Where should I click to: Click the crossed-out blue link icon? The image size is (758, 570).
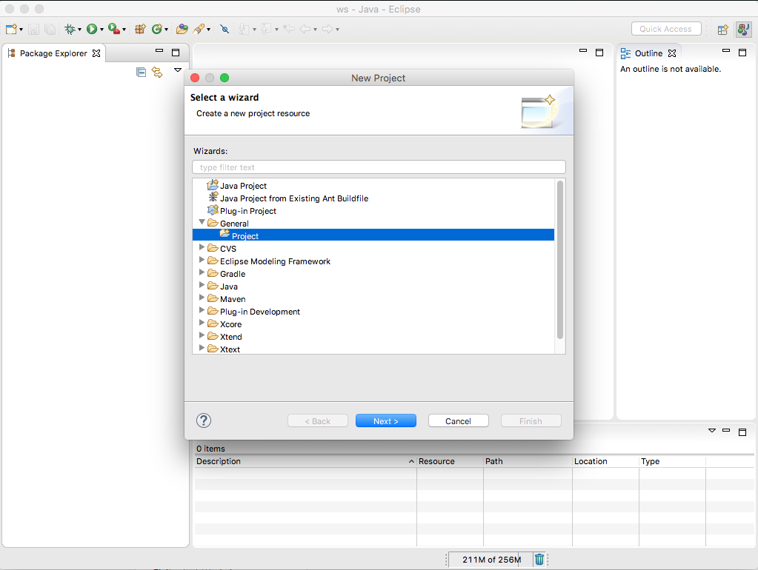pyautogui.click(x=225, y=29)
